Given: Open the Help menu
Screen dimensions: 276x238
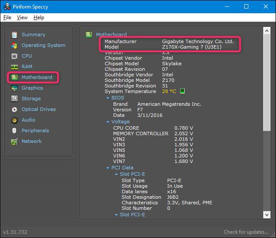Looking at the screenshot, I should tap(39, 17).
